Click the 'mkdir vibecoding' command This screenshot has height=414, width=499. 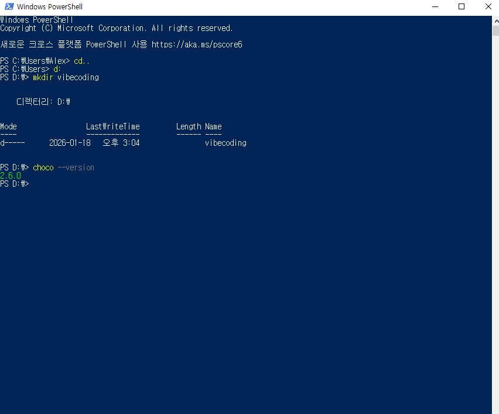(x=66, y=77)
